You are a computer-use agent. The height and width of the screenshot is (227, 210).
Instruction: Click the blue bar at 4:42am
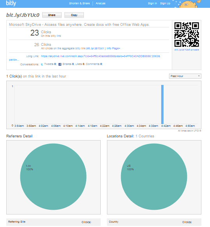coord(162,104)
